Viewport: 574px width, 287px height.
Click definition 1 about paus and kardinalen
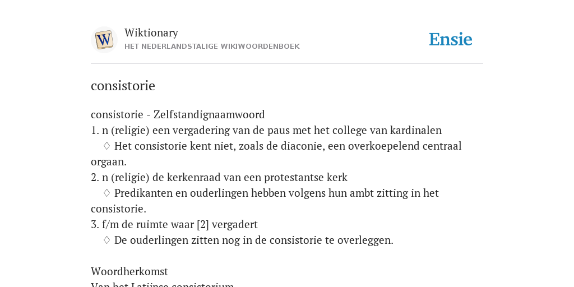(266, 130)
